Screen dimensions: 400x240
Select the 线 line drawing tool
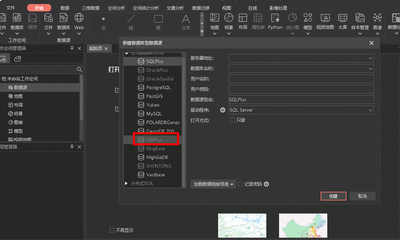pyautogui.click(x=131, y=23)
